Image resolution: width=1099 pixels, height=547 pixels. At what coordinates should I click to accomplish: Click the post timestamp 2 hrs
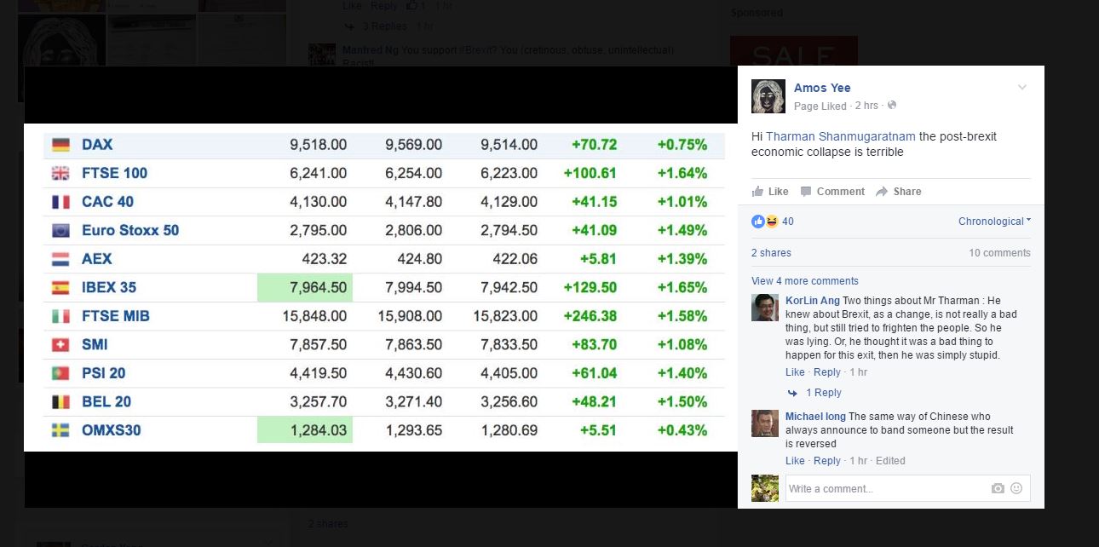(x=866, y=107)
